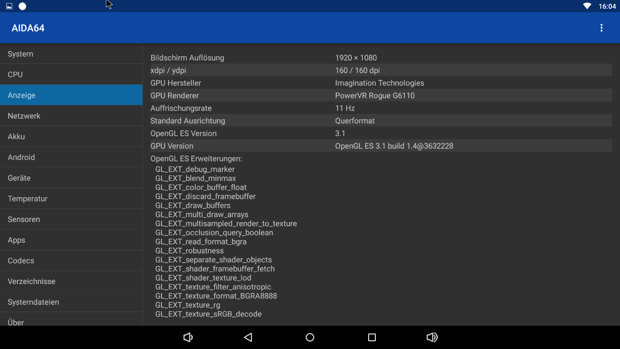Select the GL_EXT_robustness extension
Viewport: 620px width, 349px height.
[x=189, y=251]
